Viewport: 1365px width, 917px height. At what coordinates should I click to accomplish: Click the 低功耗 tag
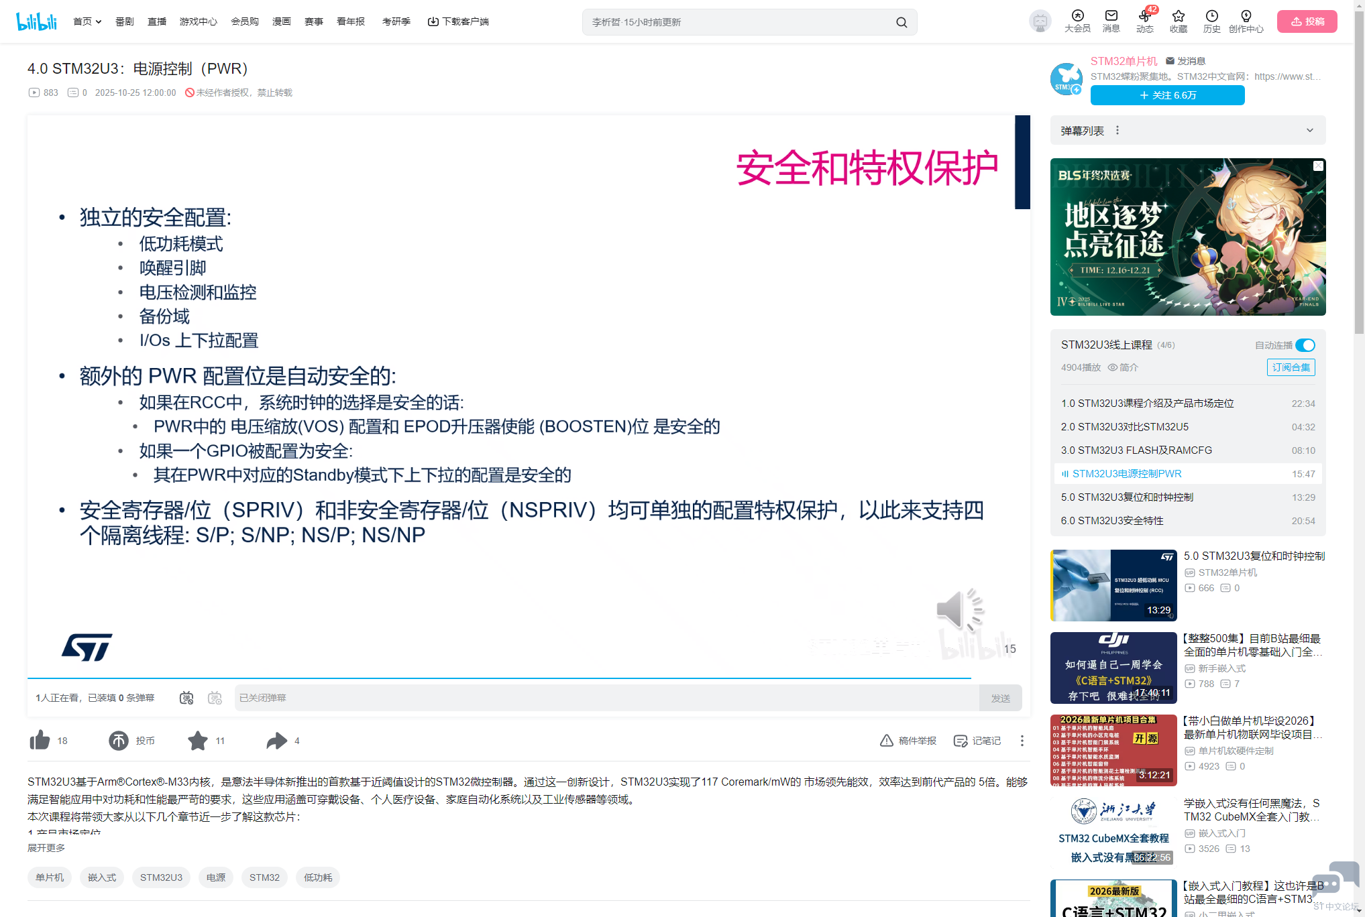(x=318, y=877)
